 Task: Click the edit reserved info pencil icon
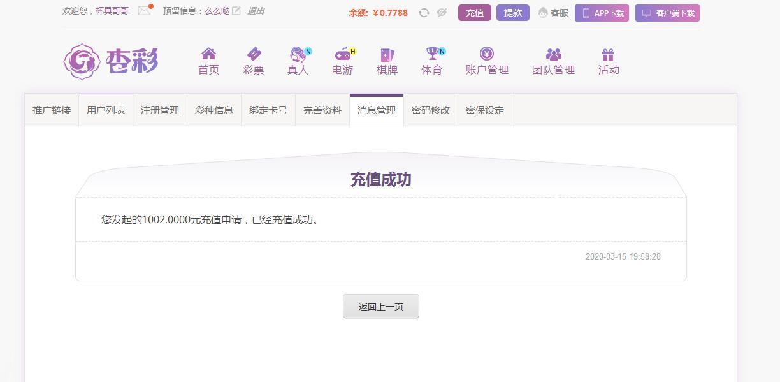point(236,11)
